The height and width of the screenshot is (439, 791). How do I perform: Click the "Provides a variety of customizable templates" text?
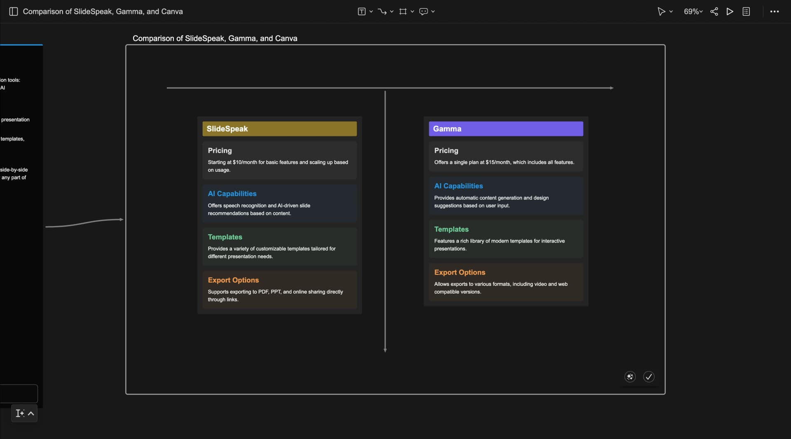click(272, 253)
